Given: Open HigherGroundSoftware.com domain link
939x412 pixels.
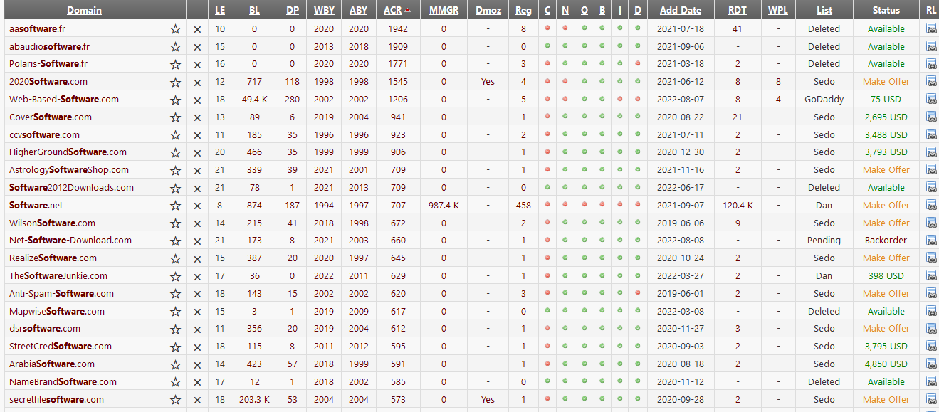Looking at the screenshot, I should 68,152.
